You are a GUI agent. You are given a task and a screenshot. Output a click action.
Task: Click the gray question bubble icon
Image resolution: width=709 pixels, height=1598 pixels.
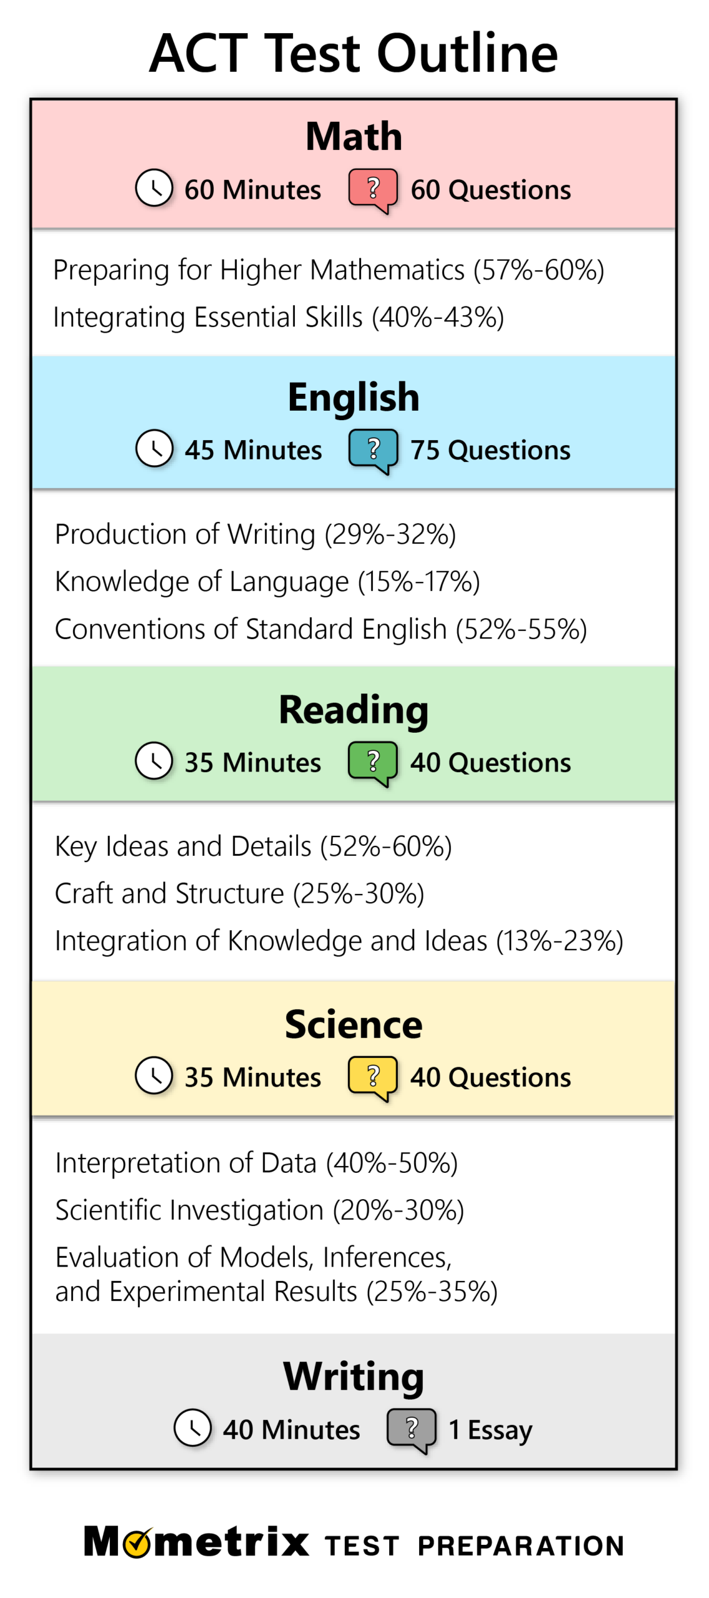[x=411, y=1428]
